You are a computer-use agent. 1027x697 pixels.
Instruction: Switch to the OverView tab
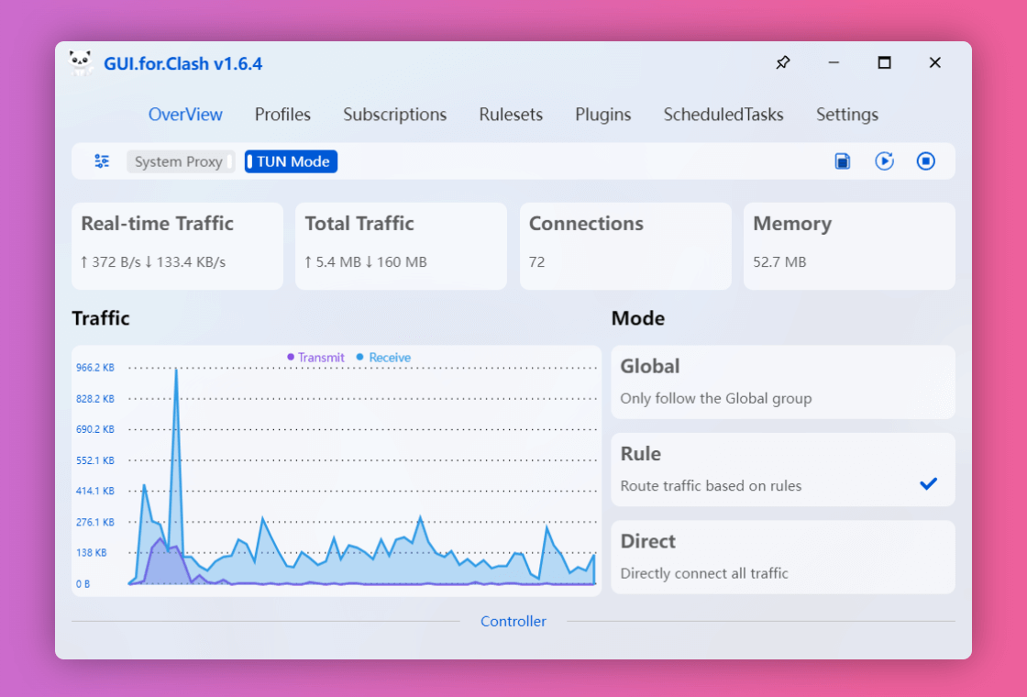tap(185, 115)
